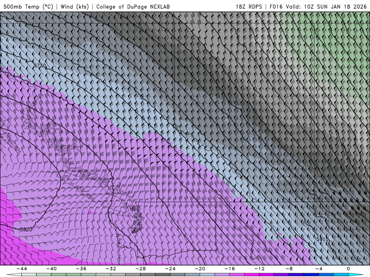Click the -12 colorbar tick label
The image size is (370, 277).
coord(259,269)
